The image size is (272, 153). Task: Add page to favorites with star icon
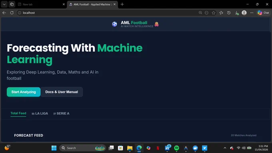click(x=214, y=13)
